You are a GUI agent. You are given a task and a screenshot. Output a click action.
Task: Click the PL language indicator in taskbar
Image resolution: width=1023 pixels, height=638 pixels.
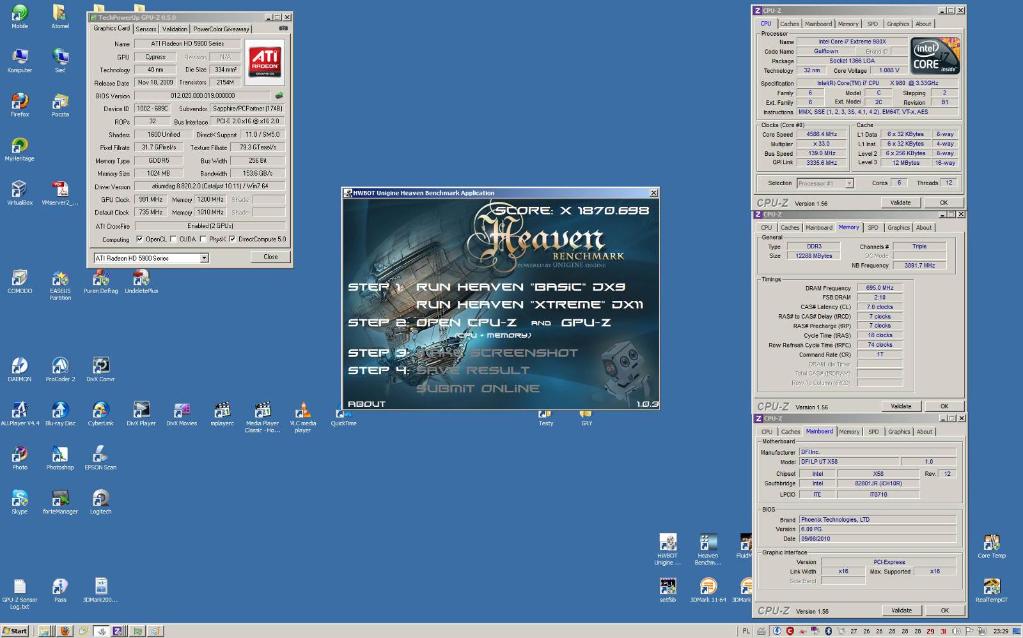746,631
